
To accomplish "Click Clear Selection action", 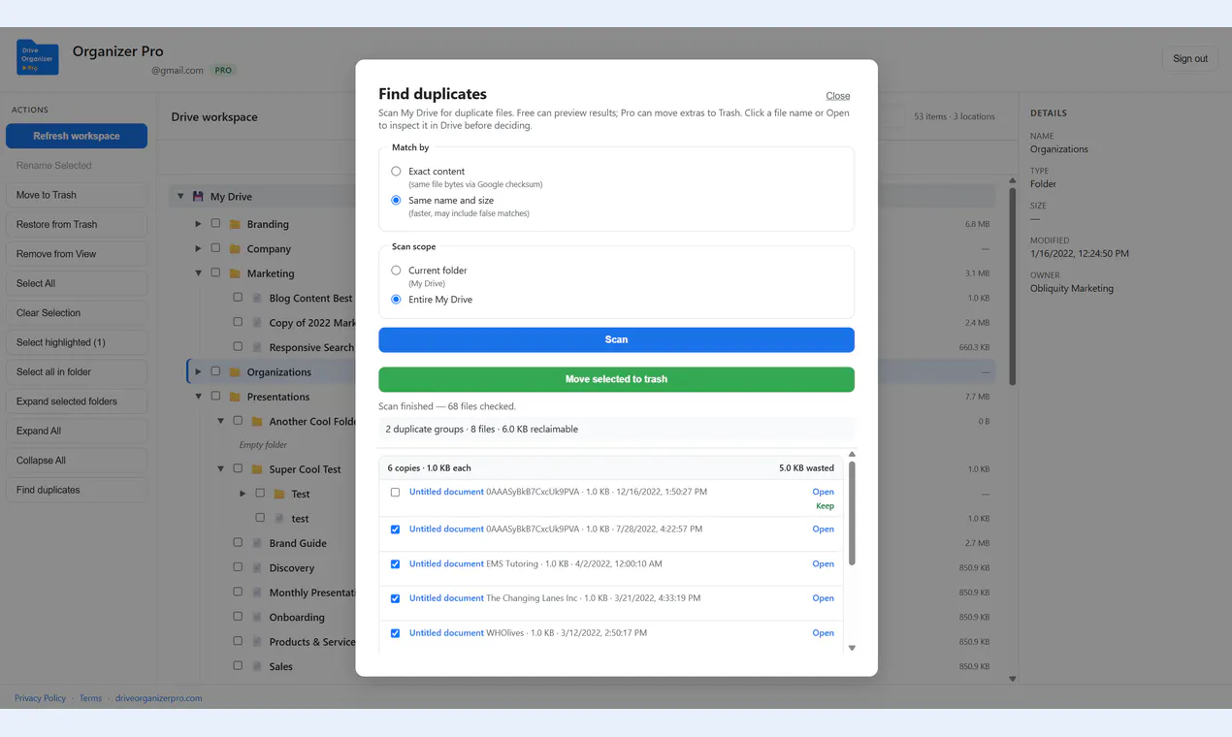I will click(77, 313).
